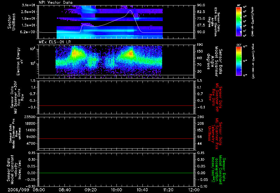Click the Electron Energy eV axis label
Image resolution: width=280 pixels, height=193 pixels.
[20, 61]
